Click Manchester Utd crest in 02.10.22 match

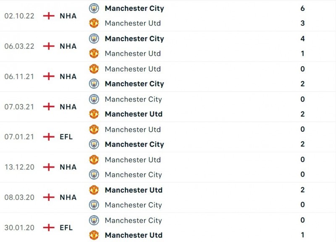click(x=94, y=23)
